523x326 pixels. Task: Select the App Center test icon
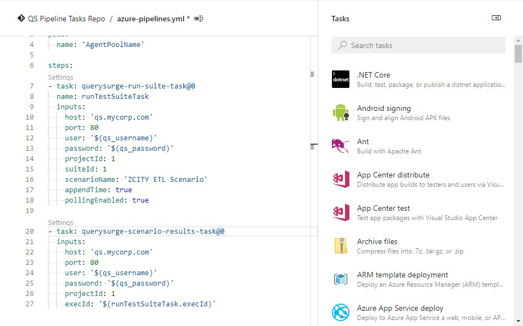[341, 212]
